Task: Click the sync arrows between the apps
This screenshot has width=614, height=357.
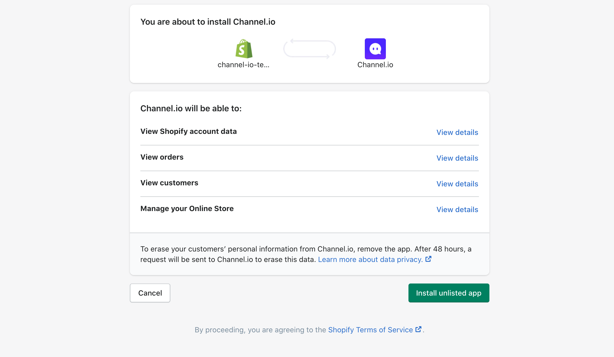Action: [309, 49]
